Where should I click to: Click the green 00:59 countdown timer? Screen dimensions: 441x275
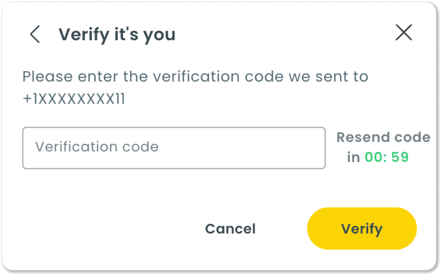(387, 157)
